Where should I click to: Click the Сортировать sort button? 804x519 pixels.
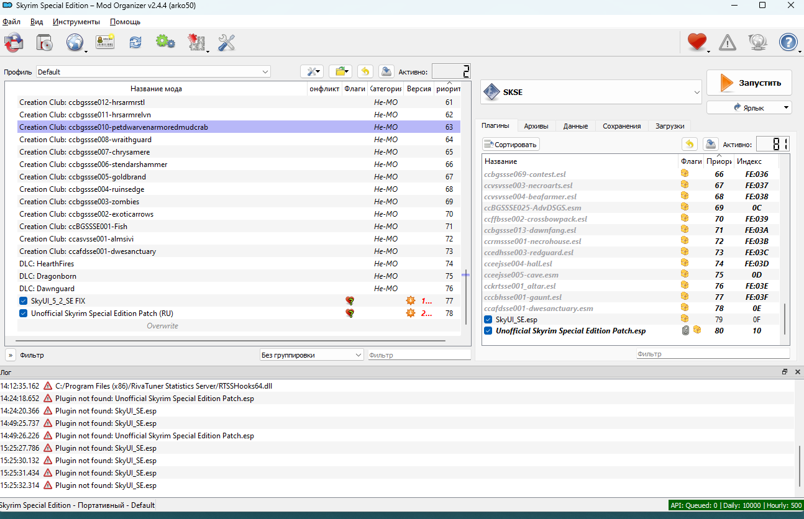(511, 144)
